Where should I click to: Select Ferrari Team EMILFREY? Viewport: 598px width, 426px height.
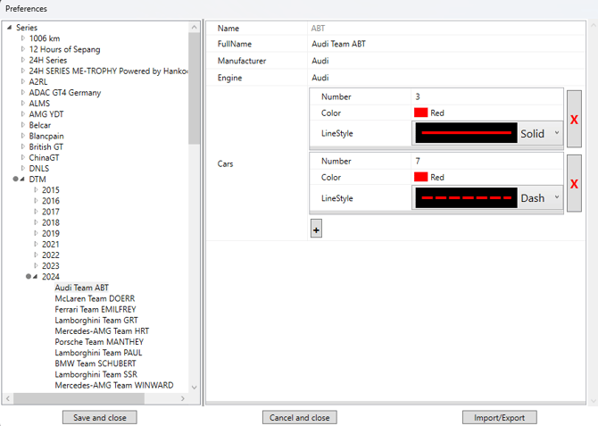[x=96, y=309]
